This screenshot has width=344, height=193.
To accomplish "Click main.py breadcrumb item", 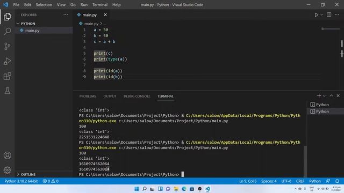I will [91, 24].
